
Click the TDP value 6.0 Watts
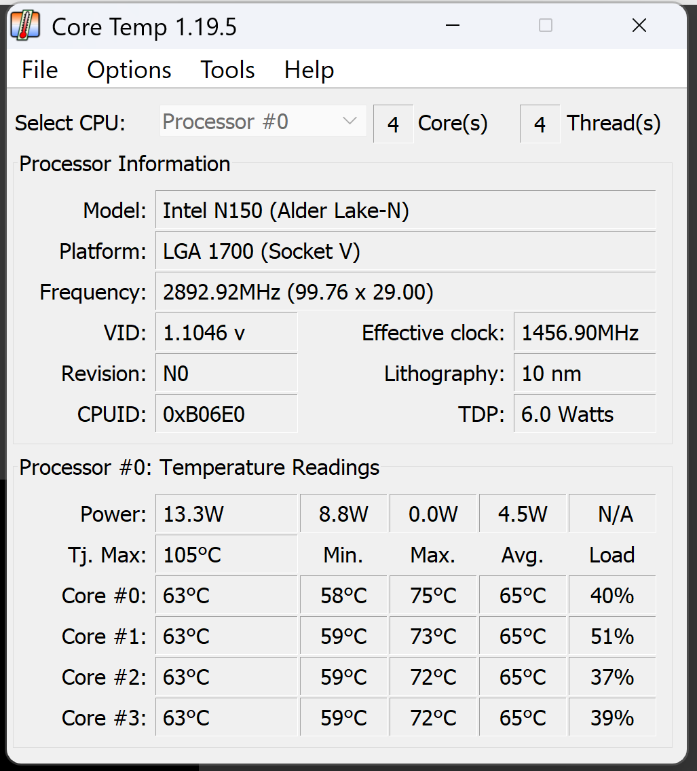pyautogui.click(x=584, y=414)
